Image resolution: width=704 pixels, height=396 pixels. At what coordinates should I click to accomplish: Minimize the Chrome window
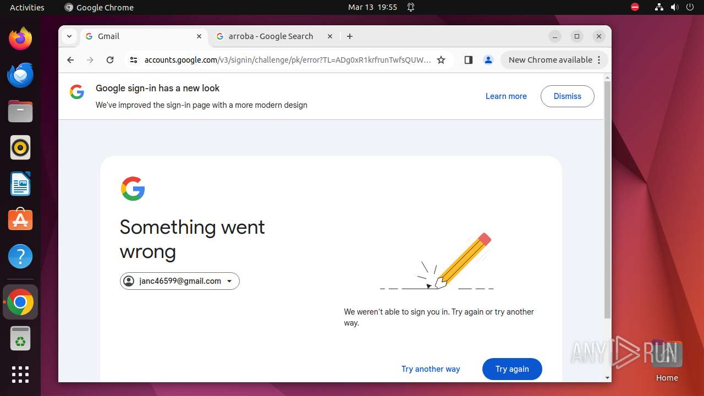coord(555,36)
